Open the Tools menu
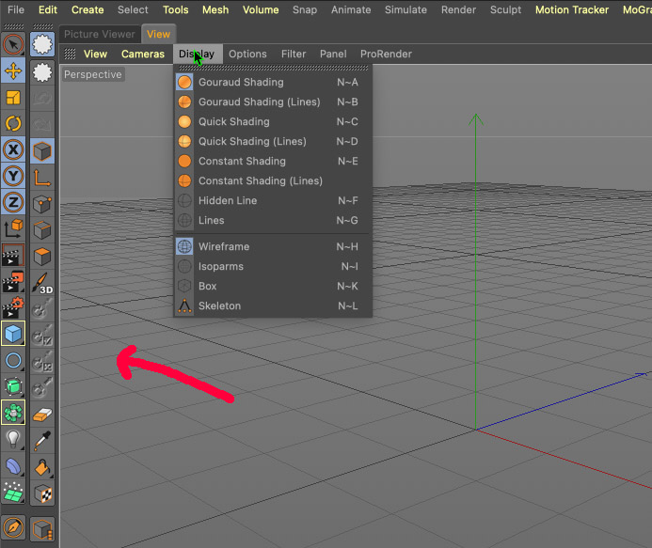652x548 pixels. coord(176,9)
